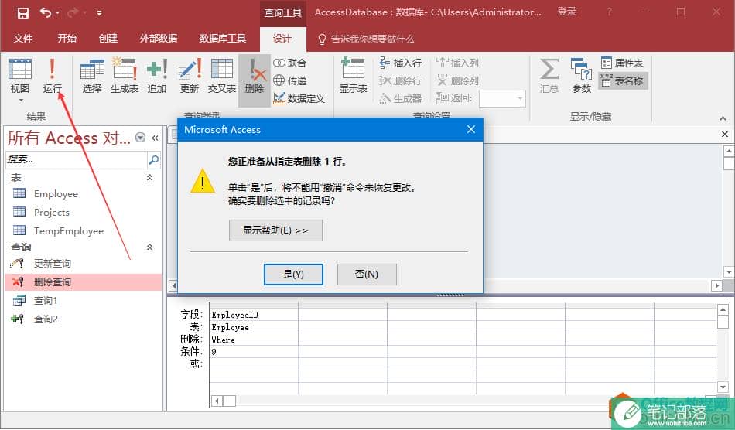This screenshot has height=430, width=735.
Task: Click 插入列 insert columns
Action: pyautogui.click(x=457, y=63)
